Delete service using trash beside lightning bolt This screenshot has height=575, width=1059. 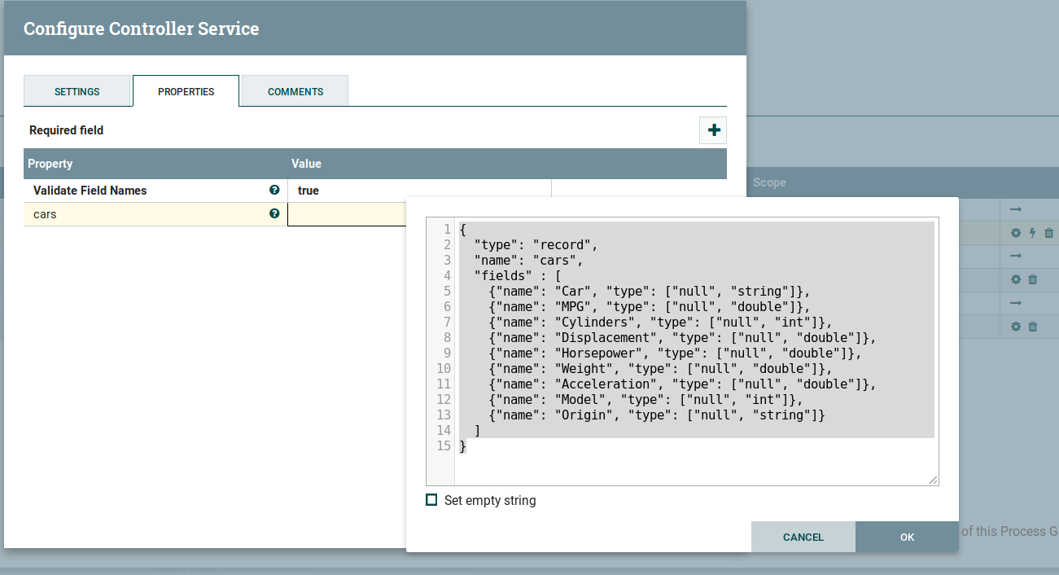point(1048,233)
